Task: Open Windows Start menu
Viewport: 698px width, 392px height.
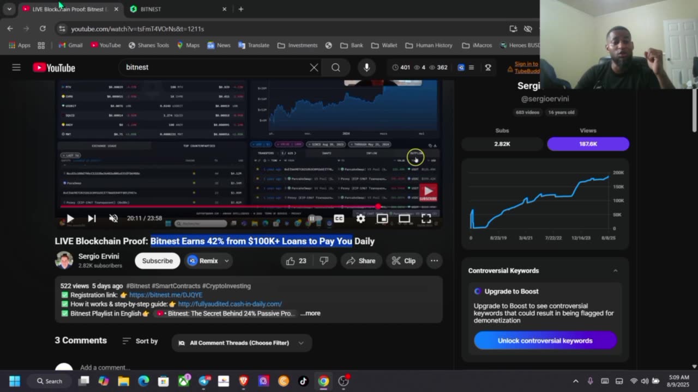Action: click(15, 381)
